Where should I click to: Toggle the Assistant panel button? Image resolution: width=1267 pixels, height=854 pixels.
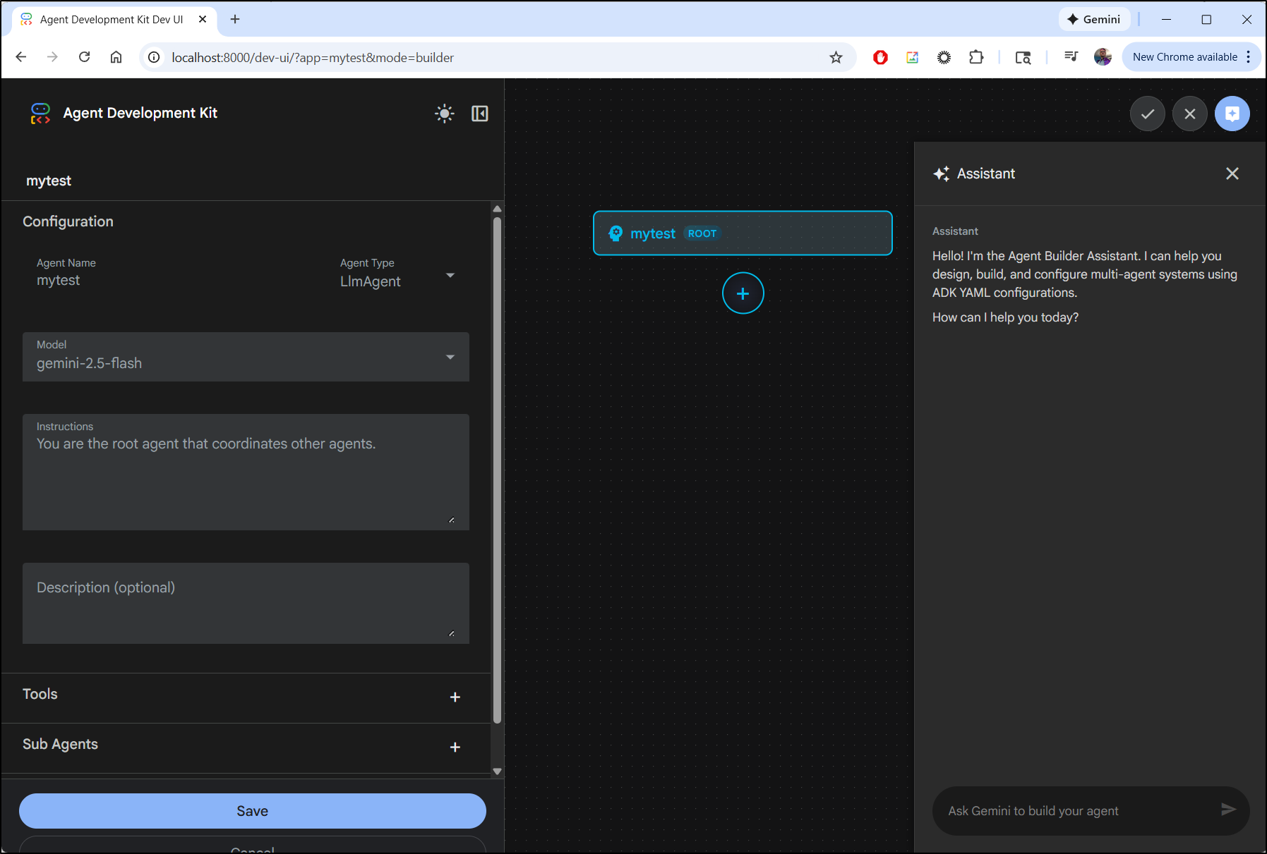tap(1232, 114)
